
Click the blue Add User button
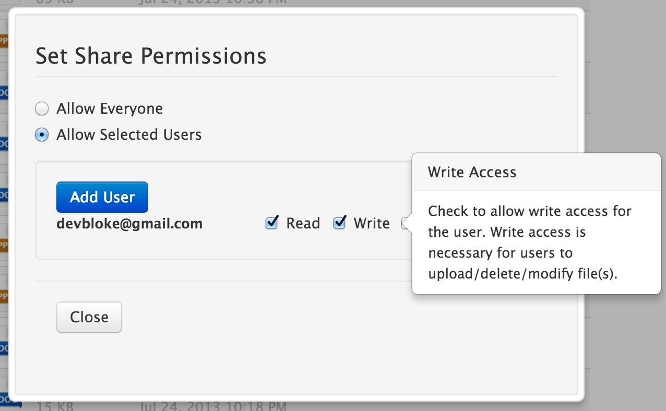tap(102, 197)
